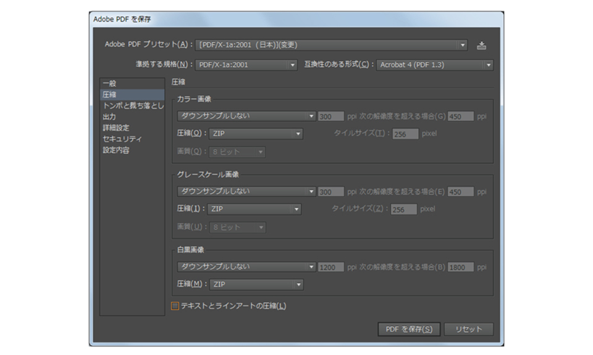
Task: Select トンボと裁ち落とし in the side list
Action: coord(132,105)
